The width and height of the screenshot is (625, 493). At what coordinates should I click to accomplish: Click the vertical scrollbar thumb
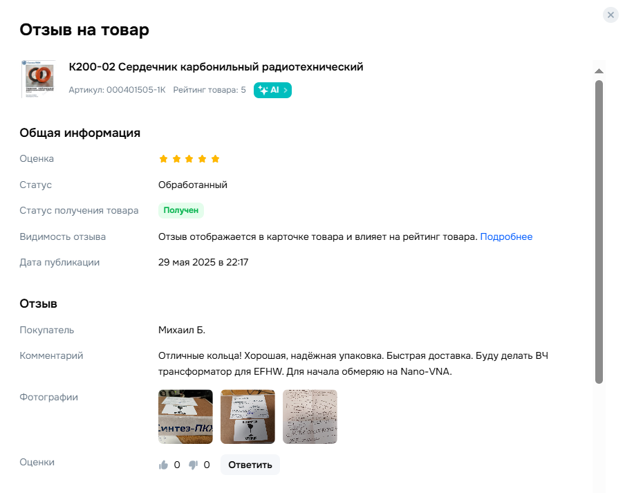click(x=599, y=232)
